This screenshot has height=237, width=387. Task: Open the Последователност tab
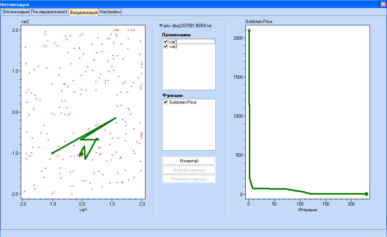coord(49,12)
